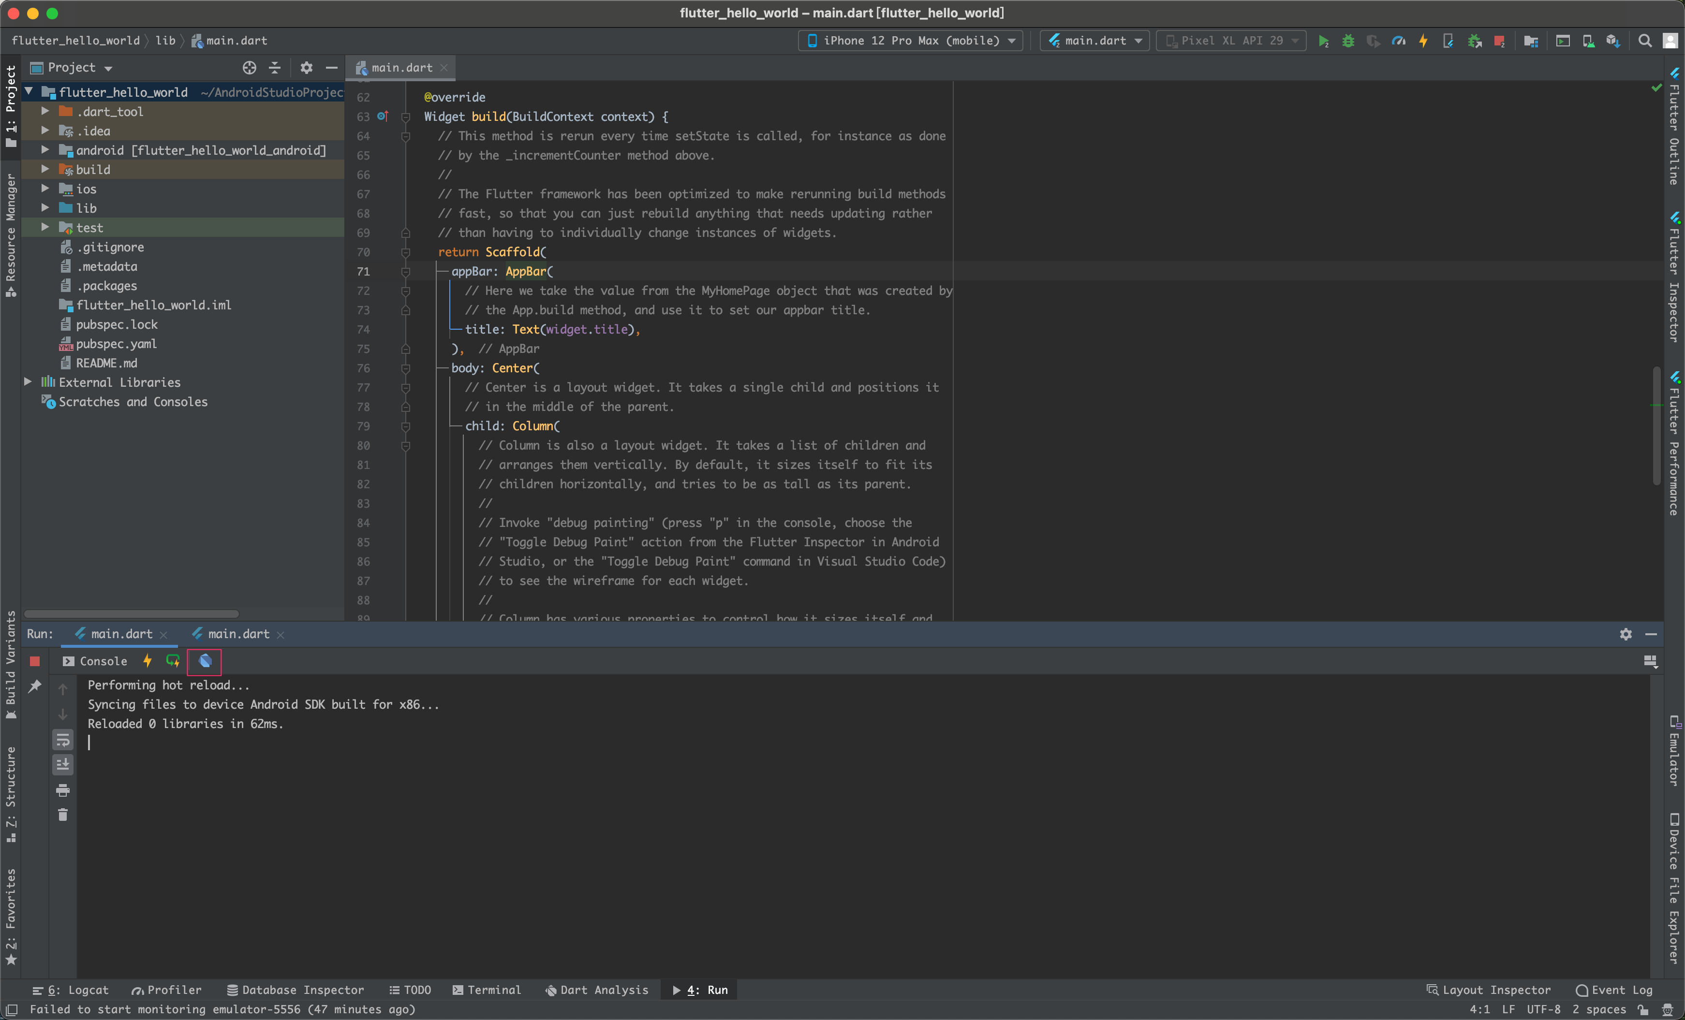This screenshot has height=1020, width=1685.
Task: Expand the External Libraries node
Action: [28, 381]
